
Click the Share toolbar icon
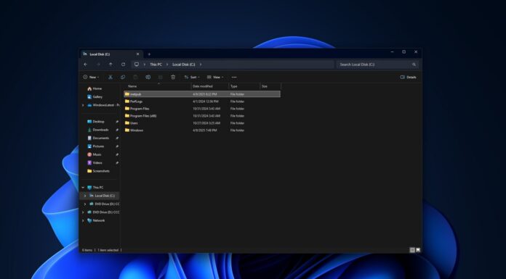click(161, 78)
